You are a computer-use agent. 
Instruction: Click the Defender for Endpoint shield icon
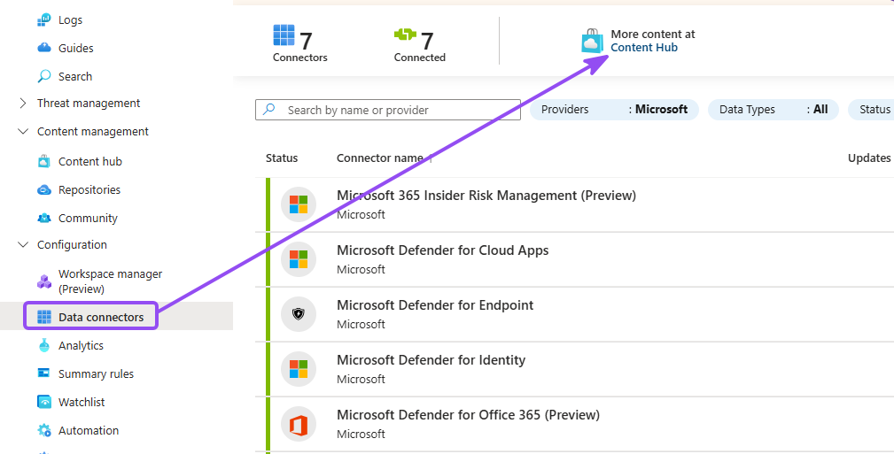coord(299,314)
